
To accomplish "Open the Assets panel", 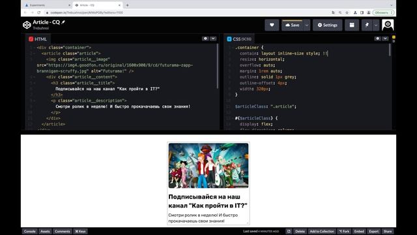I will (45, 231).
